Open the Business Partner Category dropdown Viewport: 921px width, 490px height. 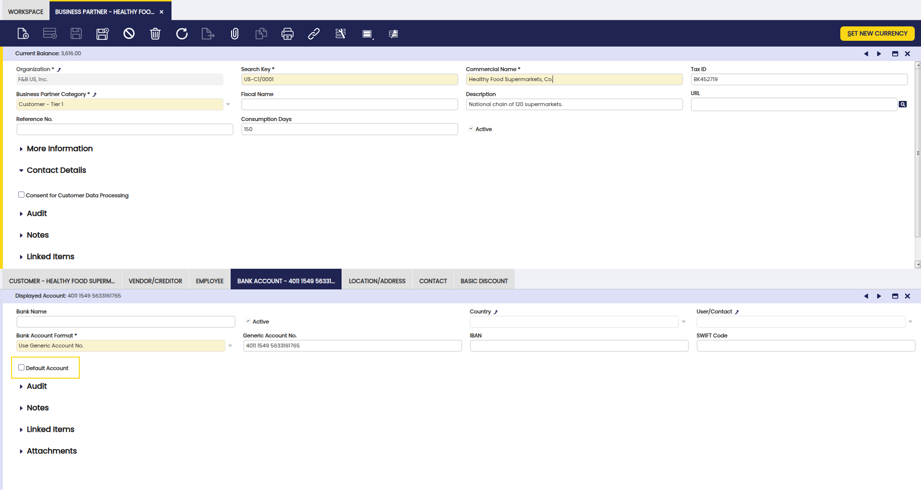(x=228, y=104)
